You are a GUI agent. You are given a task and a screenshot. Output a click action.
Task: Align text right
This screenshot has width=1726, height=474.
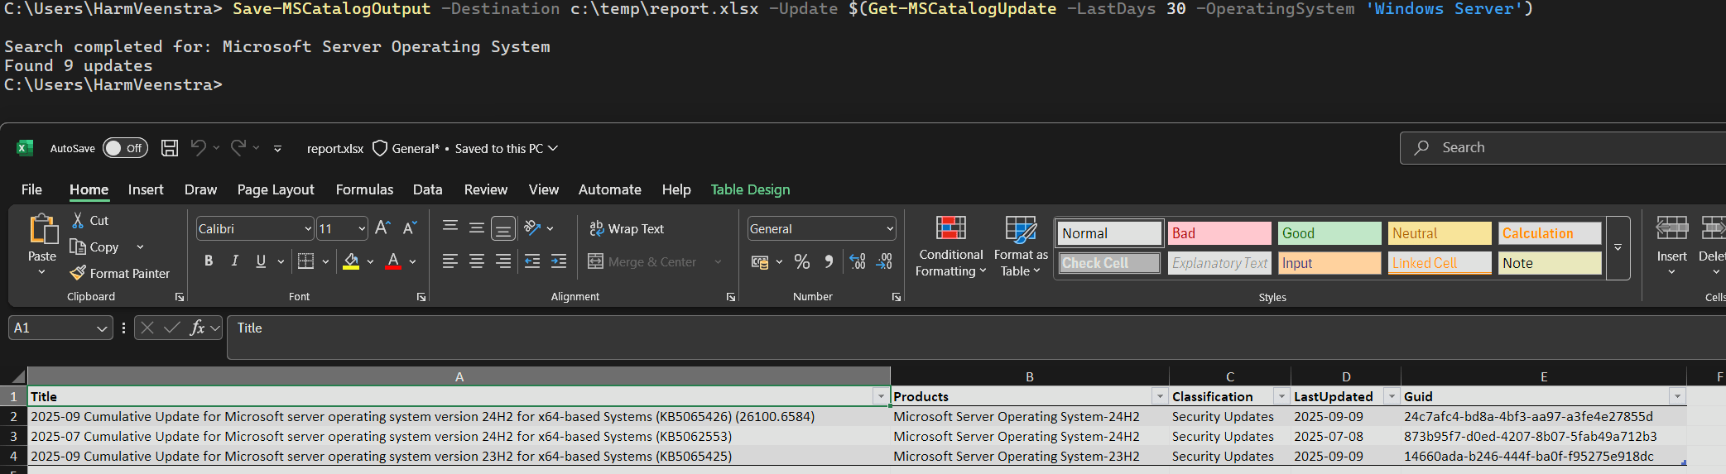(x=503, y=261)
